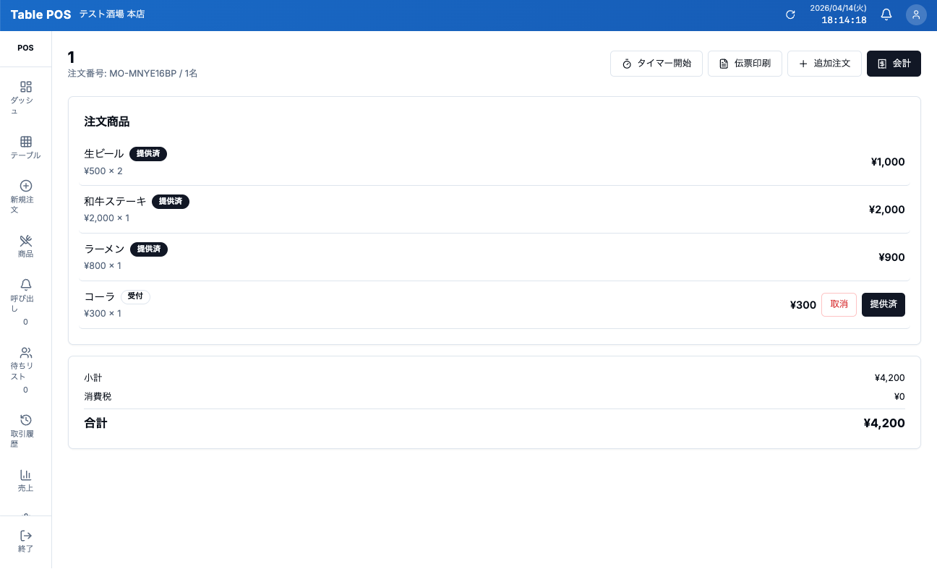Cancel the コーラ item with 取消
Viewport: 937px width, 569px height.
(839, 304)
